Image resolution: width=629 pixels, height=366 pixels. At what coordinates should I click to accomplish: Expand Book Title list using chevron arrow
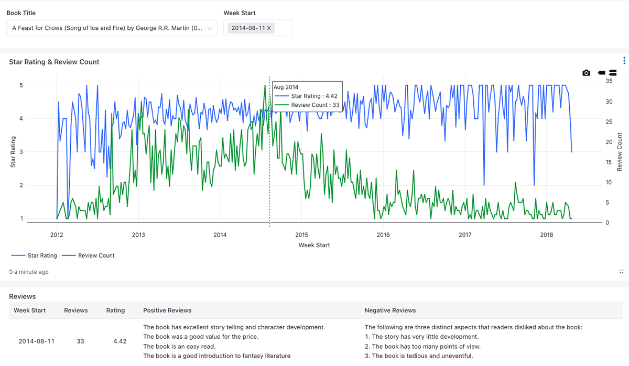click(210, 28)
